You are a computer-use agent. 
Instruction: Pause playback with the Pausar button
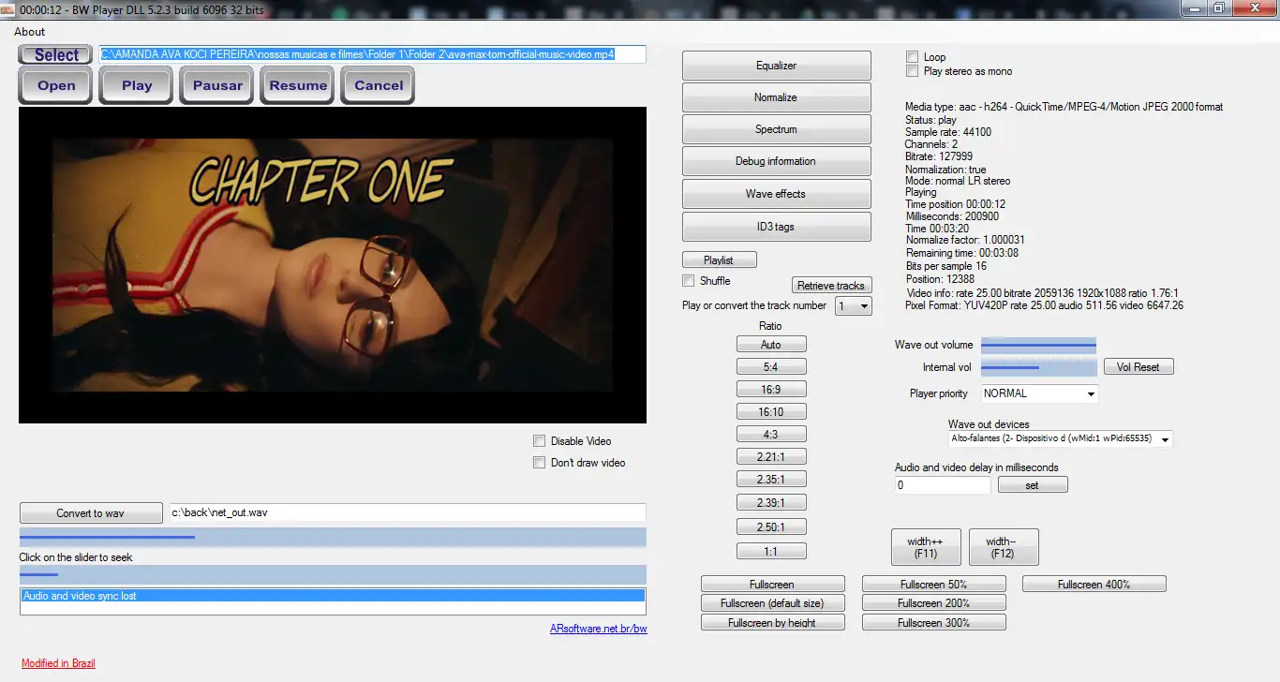pyautogui.click(x=217, y=85)
